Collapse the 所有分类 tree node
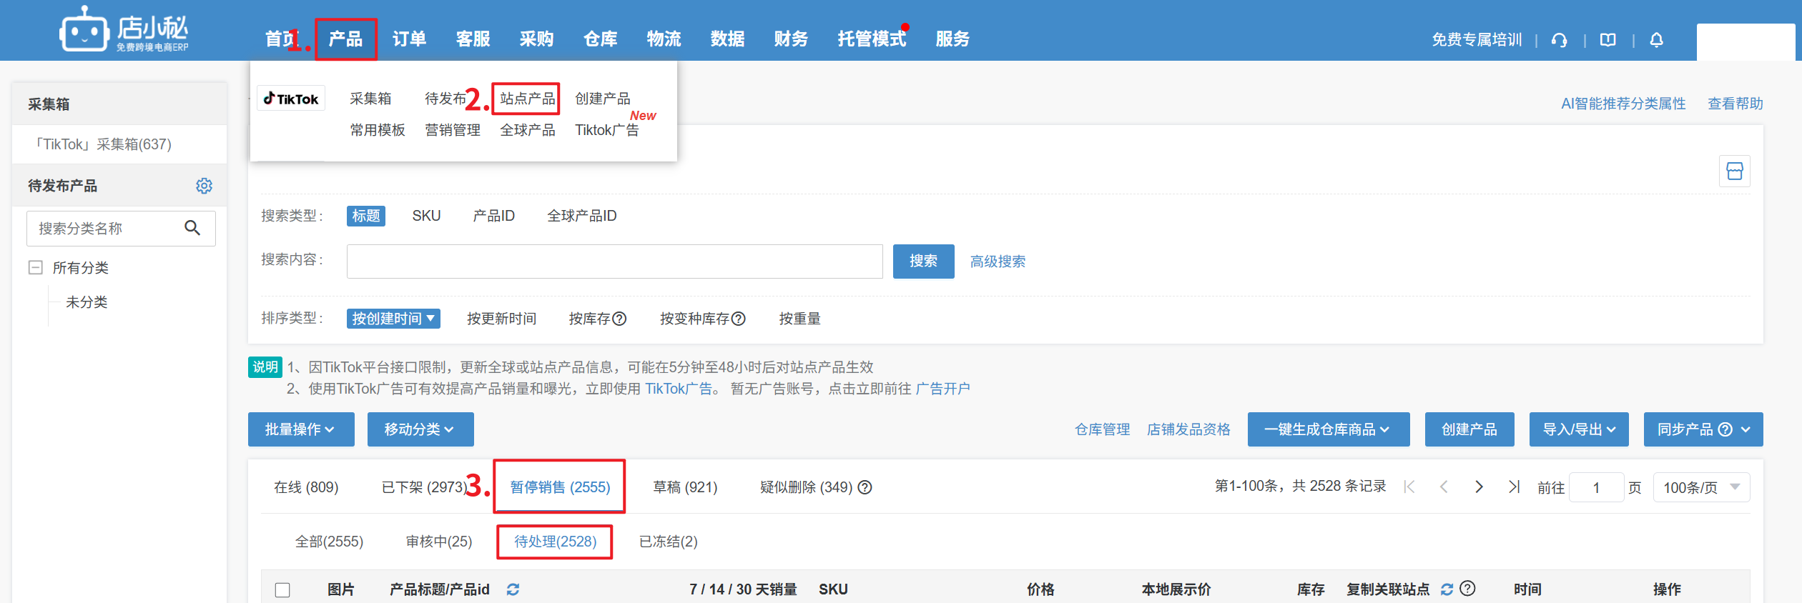Screen dimensions: 1802x603 pyautogui.click(x=35, y=268)
